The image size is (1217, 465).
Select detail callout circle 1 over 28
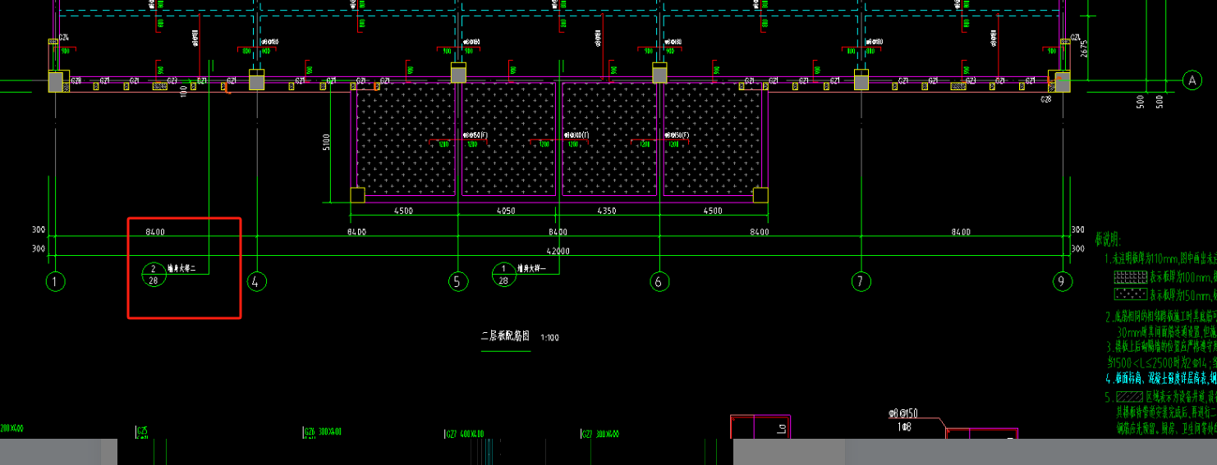point(503,274)
